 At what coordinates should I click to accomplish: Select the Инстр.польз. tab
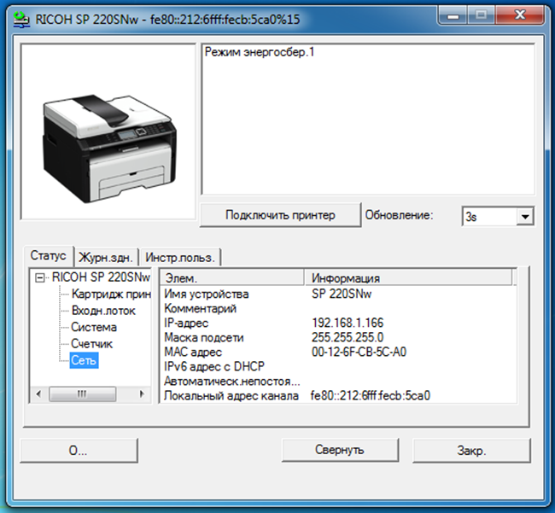pyautogui.click(x=180, y=256)
